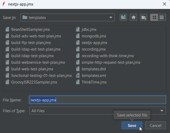
Task: Select the file icon beside recording.jmx
Action: [x=78, y=49]
